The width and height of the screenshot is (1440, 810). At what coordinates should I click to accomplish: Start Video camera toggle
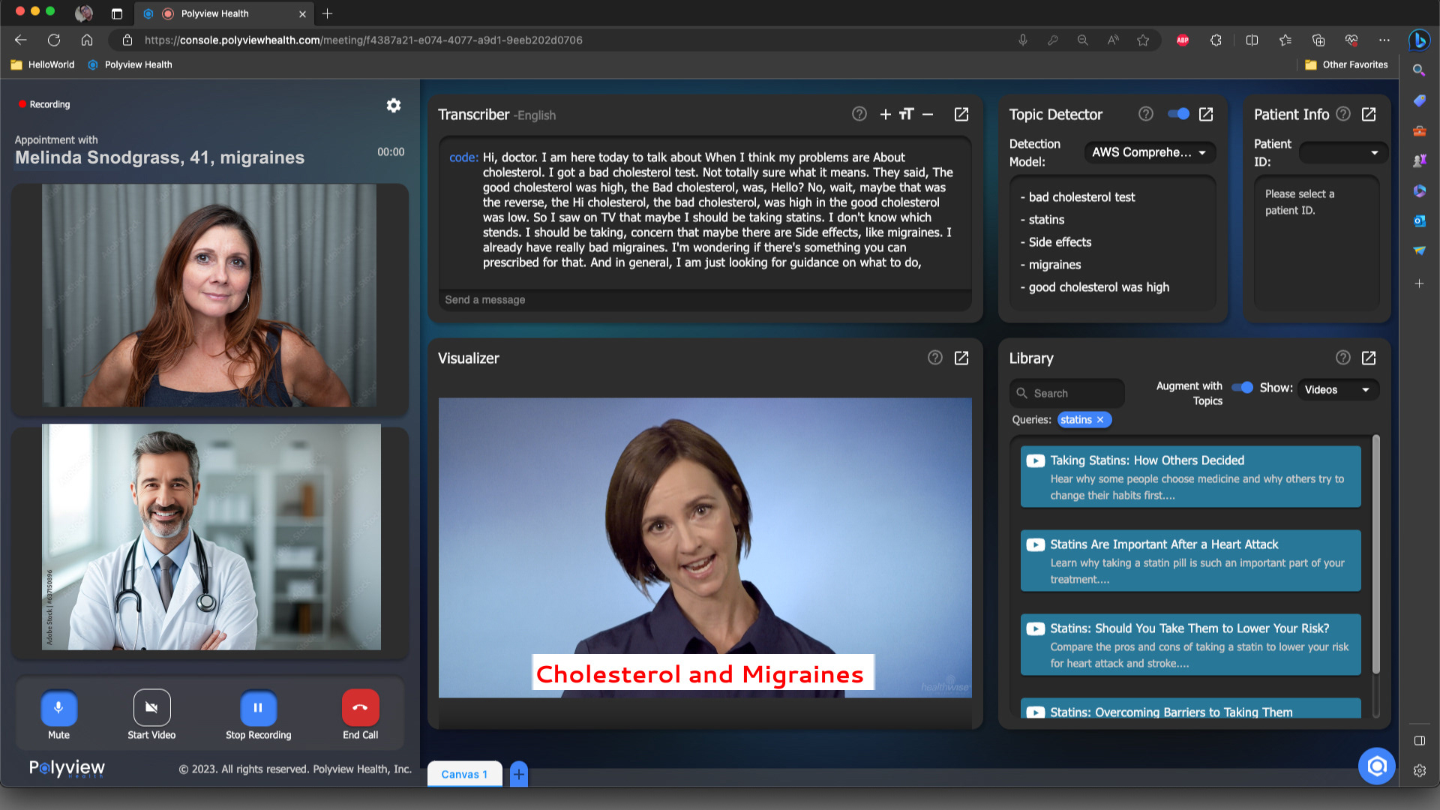tap(151, 708)
